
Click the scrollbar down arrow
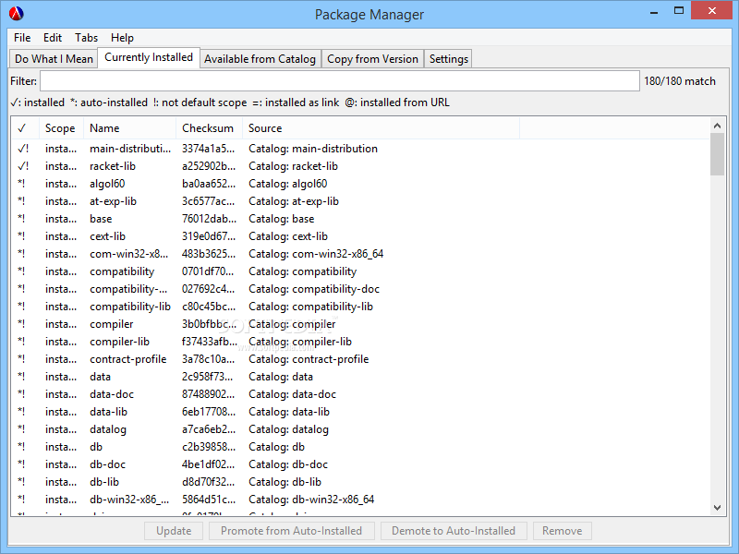(718, 507)
